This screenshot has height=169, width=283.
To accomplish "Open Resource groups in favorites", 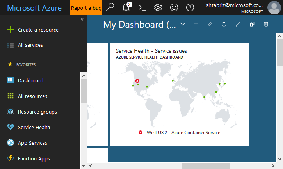I will (x=37, y=112).
